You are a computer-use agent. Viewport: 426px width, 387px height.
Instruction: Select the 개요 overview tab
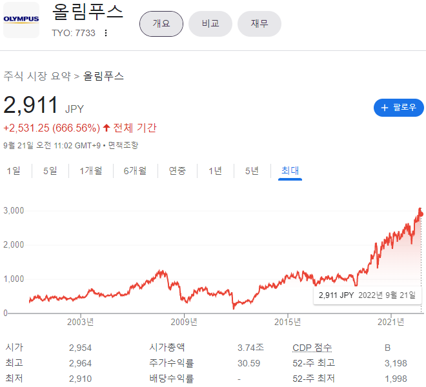click(161, 24)
